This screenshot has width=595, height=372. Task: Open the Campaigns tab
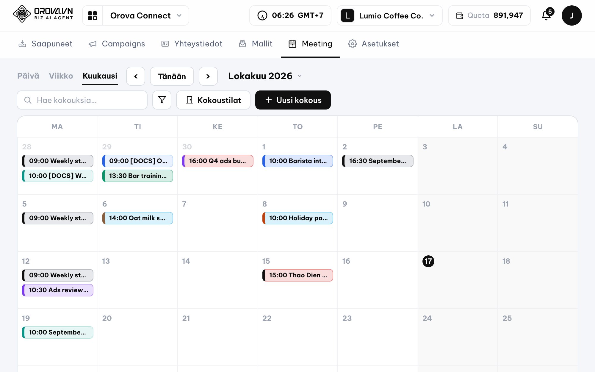click(x=117, y=44)
